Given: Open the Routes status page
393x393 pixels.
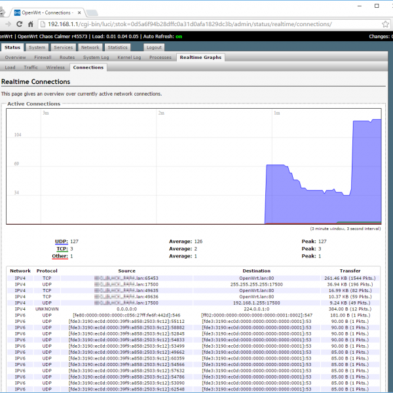Looking at the screenshot, I should 67,58.
